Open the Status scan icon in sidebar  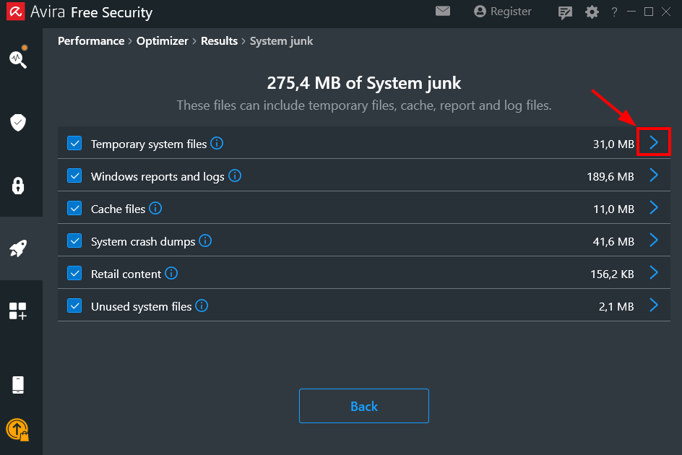pyautogui.click(x=18, y=58)
